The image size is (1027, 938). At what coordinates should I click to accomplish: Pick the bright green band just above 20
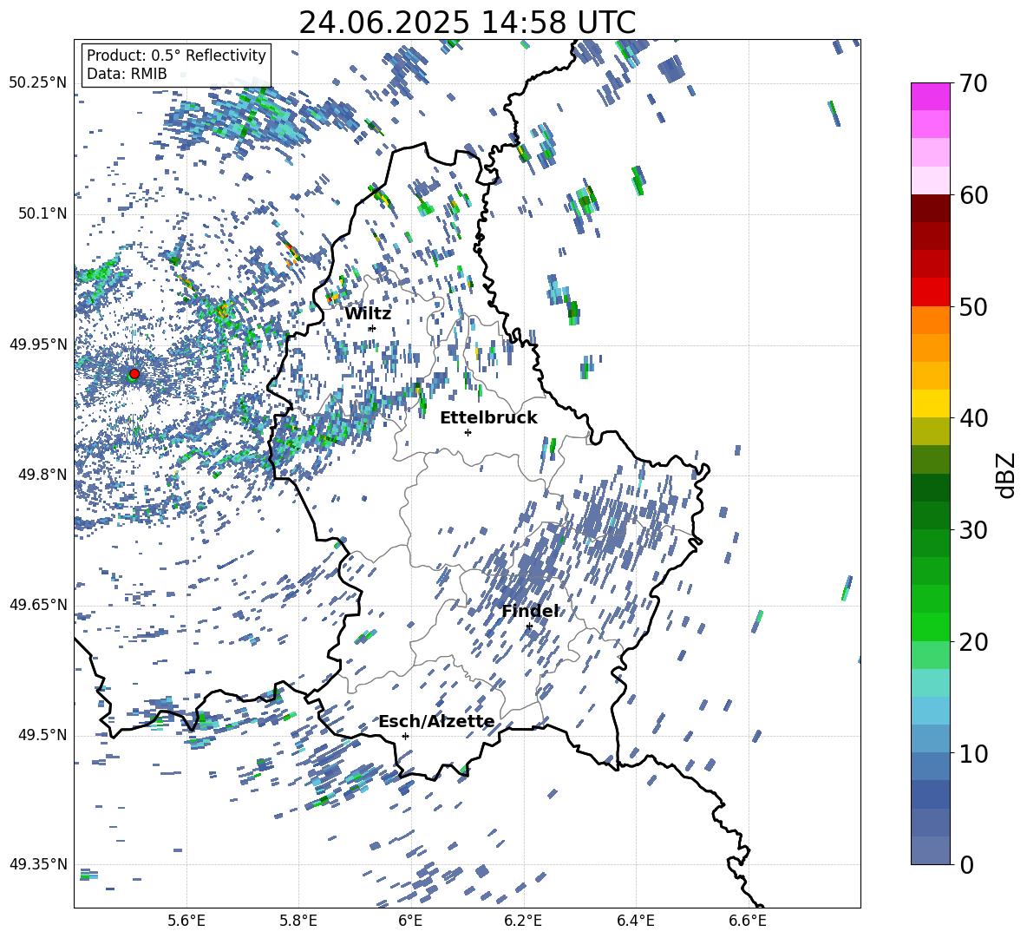[x=931, y=626]
